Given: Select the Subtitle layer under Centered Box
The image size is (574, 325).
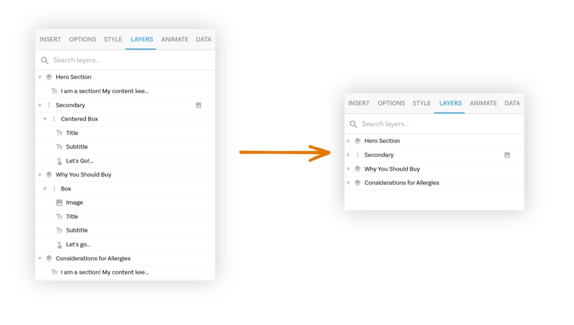Looking at the screenshot, I should click(77, 147).
